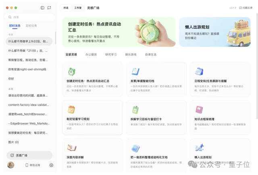Open 问题反馈 feedback link
Screen dimensions: 258x175
[246, 8]
